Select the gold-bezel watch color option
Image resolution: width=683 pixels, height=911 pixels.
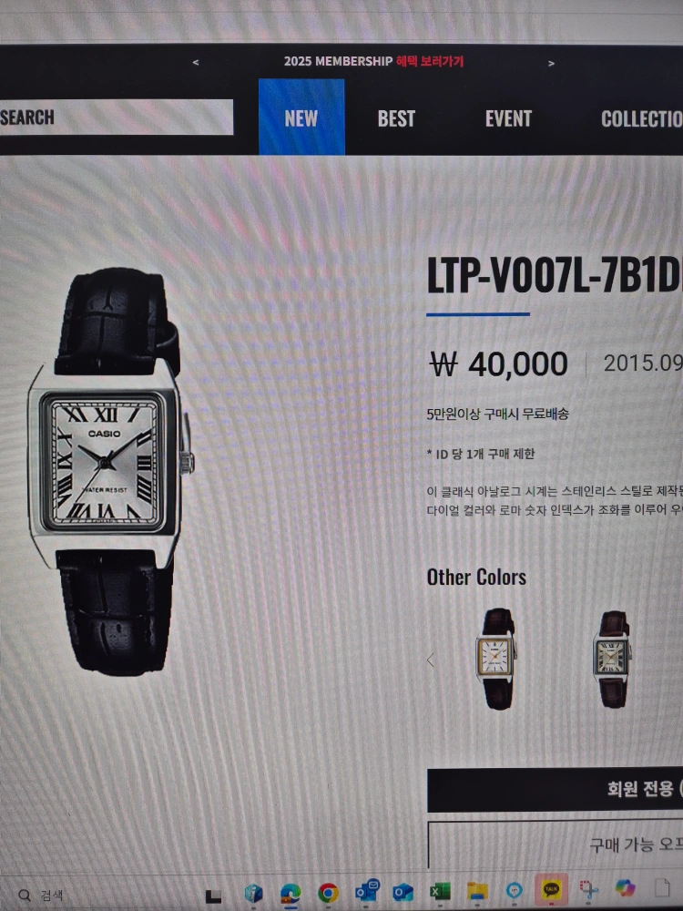pos(497,659)
